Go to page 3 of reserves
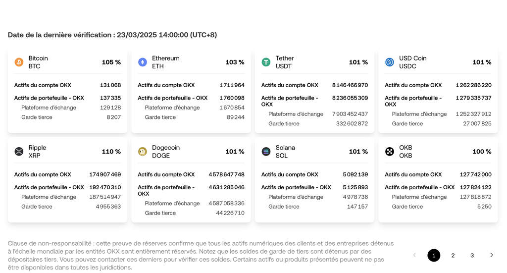Image resolution: width=507 pixels, height=273 pixels. pyautogui.click(x=472, y=255)
